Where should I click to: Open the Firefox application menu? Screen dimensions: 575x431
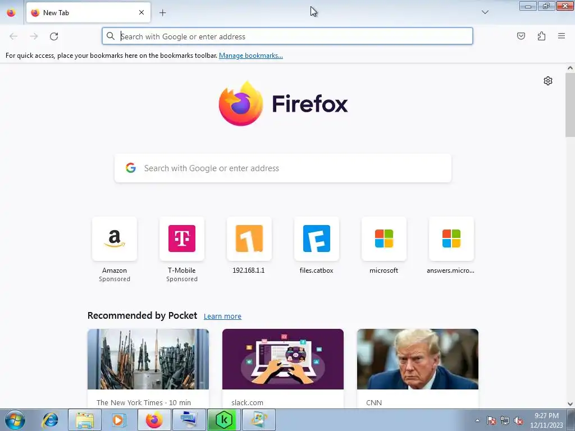[x=562, y=36]
